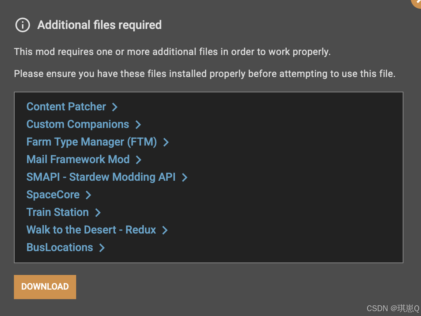Click the chevron beside Custom Companions
Screen dimensions: 421x316
click(x=138, y=125)
